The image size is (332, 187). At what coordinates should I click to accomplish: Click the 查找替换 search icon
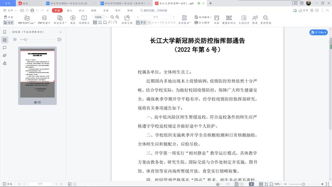[266, 18]
